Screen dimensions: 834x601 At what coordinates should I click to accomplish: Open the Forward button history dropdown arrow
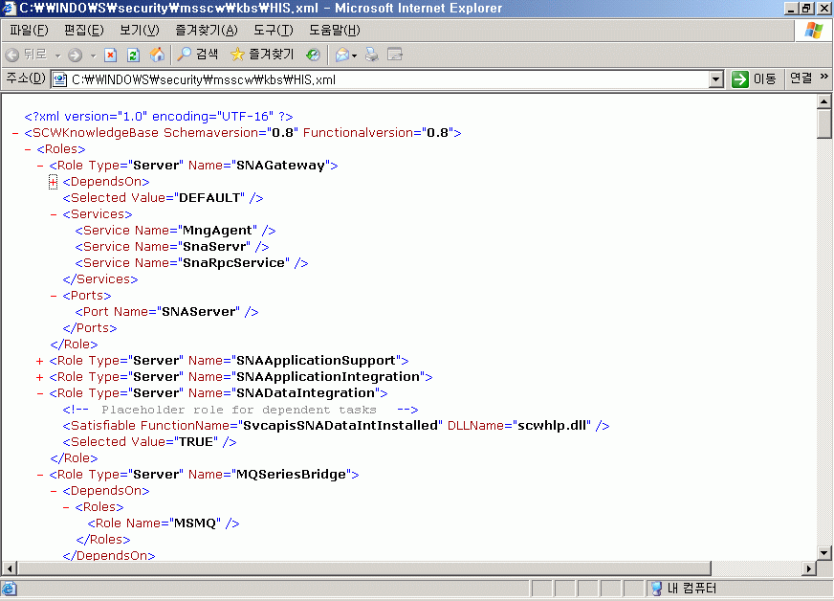[93, 56]
